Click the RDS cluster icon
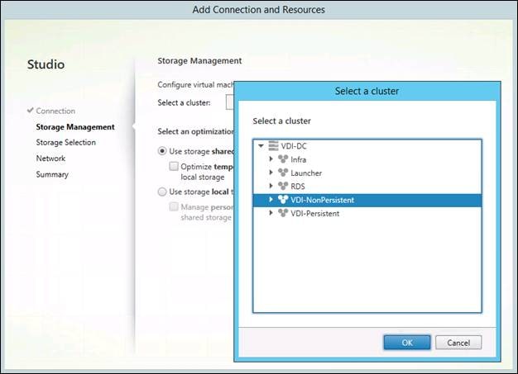This screenshot has width=518, height=374. pyautogui.click(x=283, y=187)
